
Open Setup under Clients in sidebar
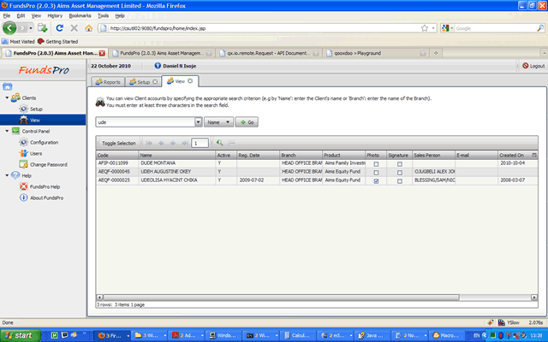[x=35, y=109]
